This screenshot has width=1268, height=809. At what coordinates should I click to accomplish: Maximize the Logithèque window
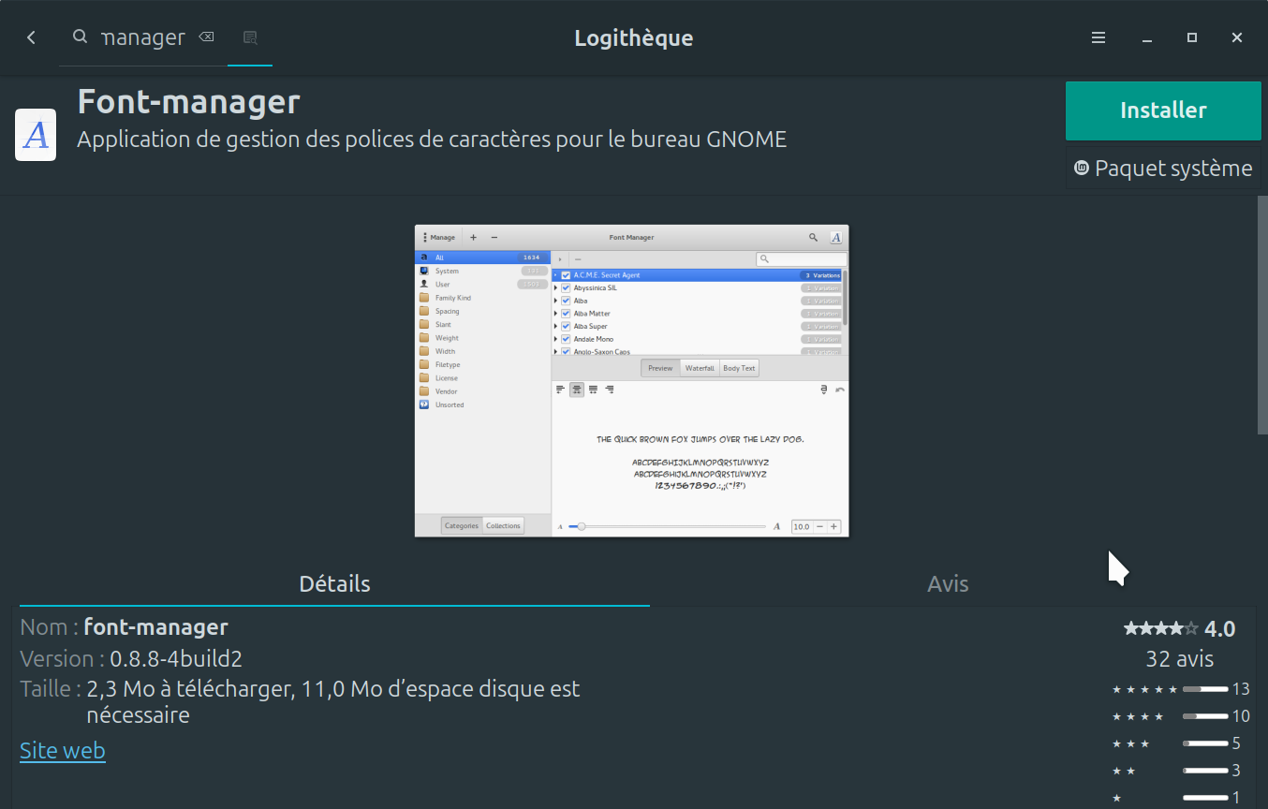1192,37
